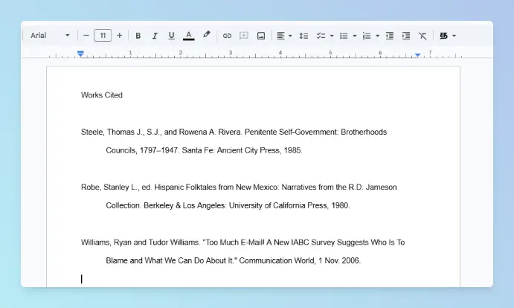Decrease font size with minus button

point(86,36)
